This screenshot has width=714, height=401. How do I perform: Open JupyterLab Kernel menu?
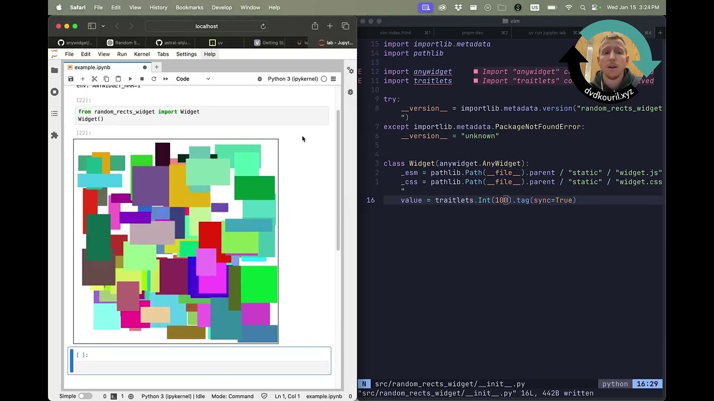[x=142, y=54]
